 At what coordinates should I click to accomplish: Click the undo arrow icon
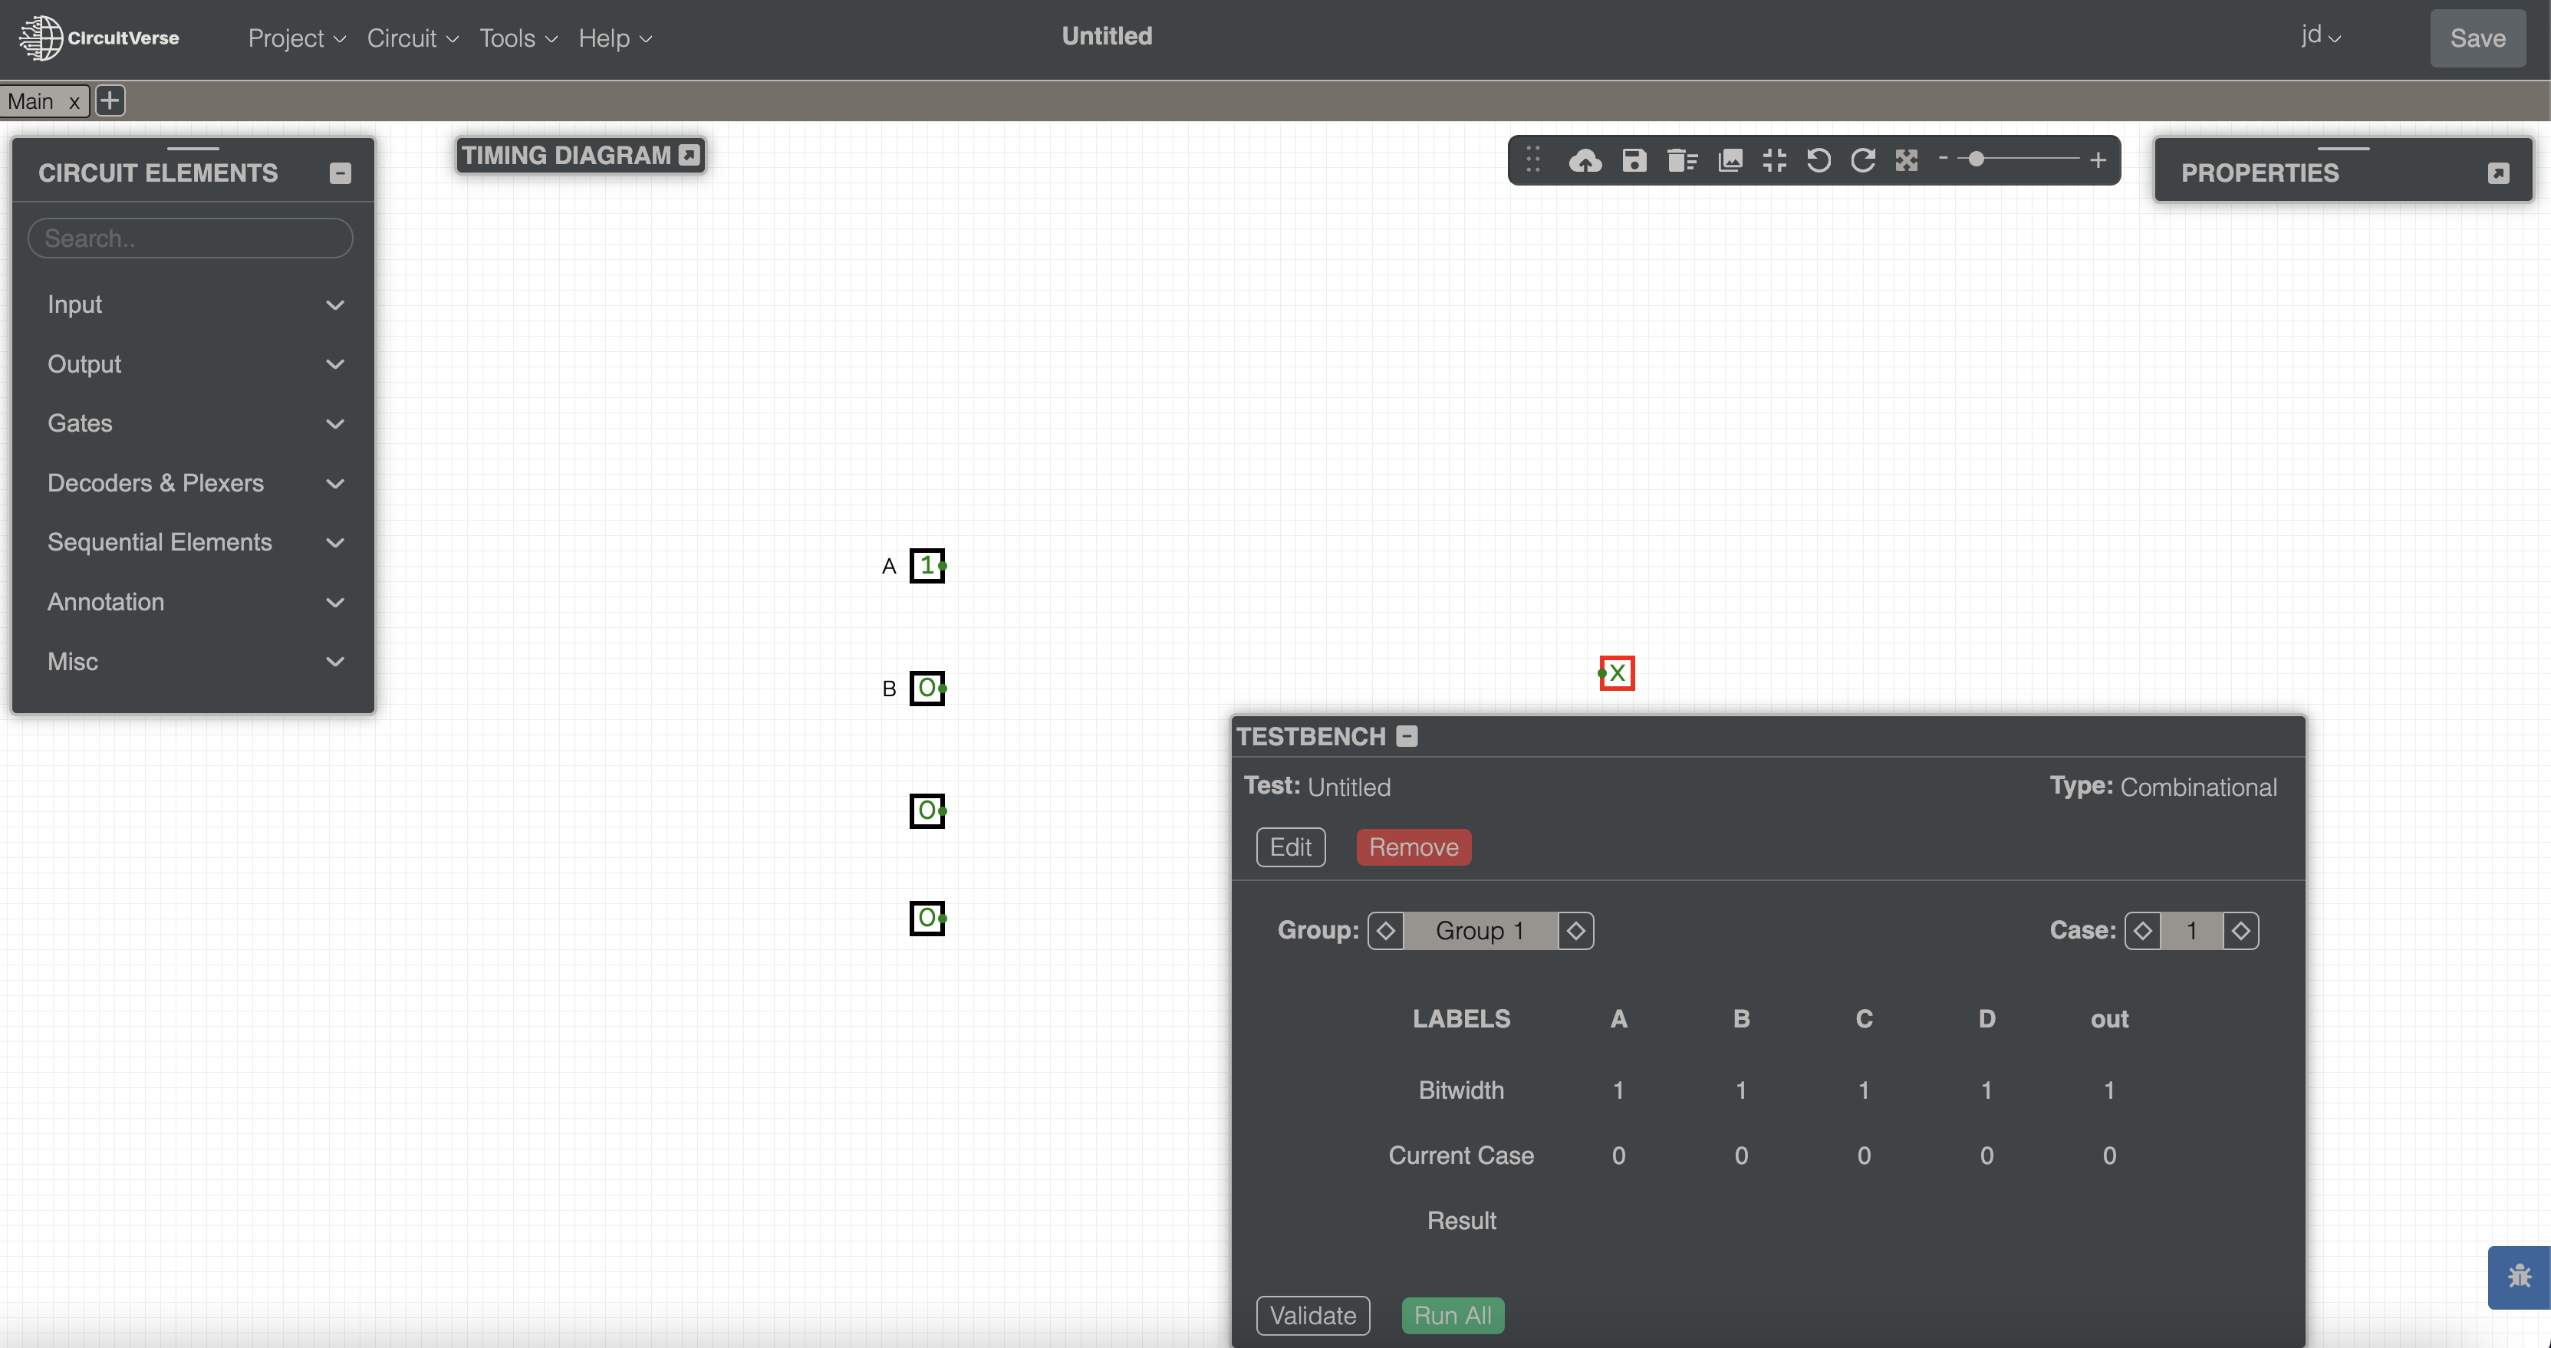tap(1819, 160)
